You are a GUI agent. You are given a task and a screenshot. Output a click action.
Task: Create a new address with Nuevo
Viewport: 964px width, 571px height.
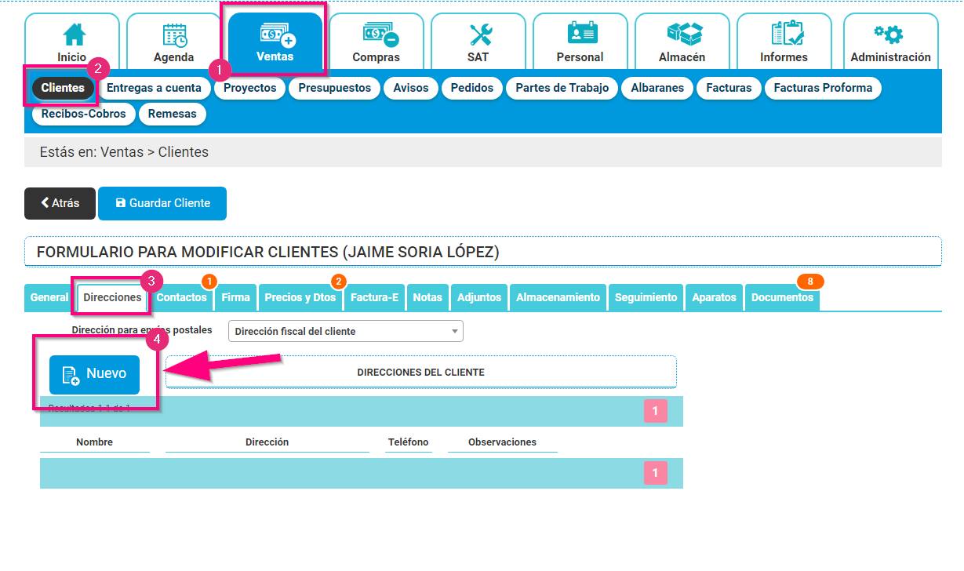(x=94, y=375)
